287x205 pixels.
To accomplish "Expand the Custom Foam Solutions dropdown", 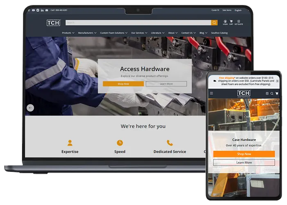I will (x=114, y=33).
